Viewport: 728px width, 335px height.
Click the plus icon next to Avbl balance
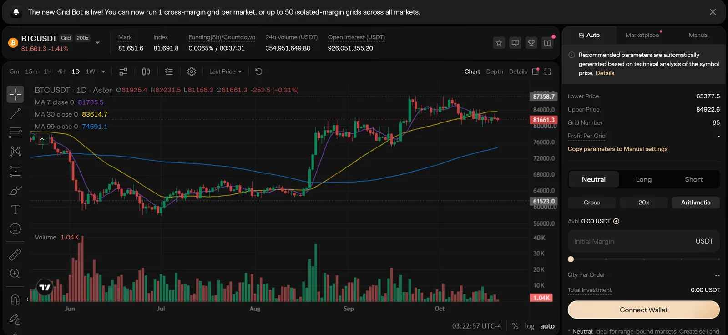(617, 221)
